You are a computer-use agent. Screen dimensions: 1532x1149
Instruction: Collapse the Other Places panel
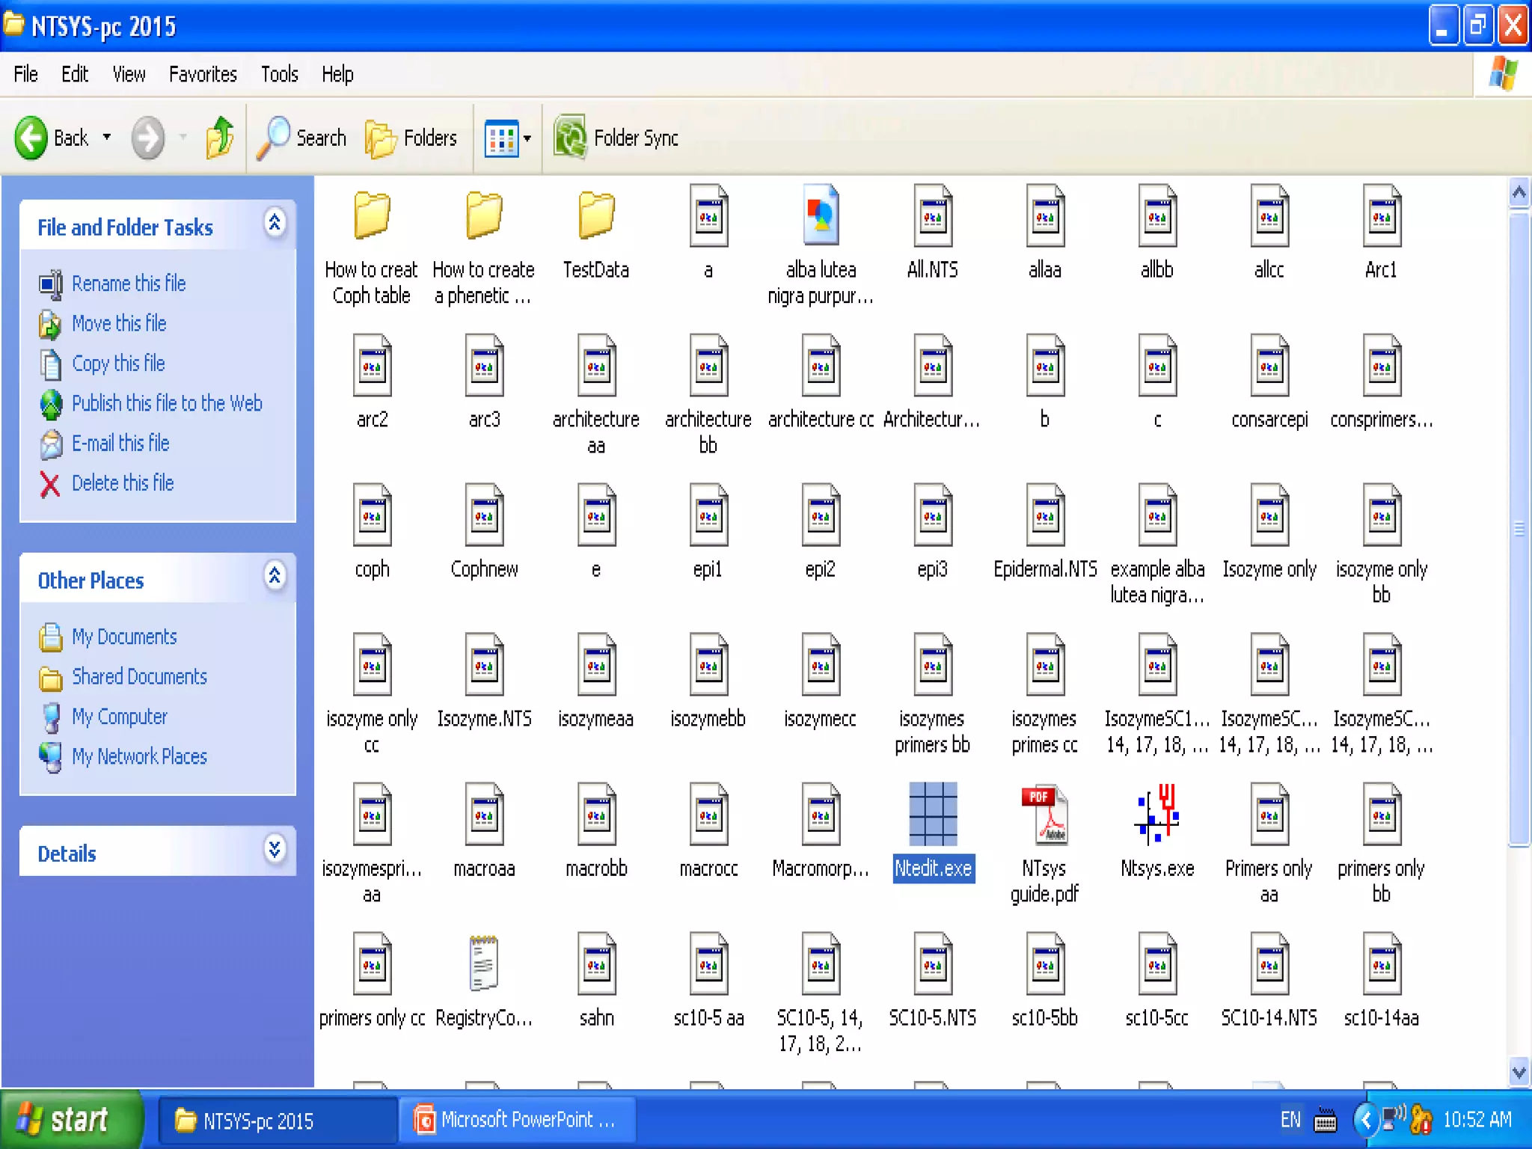pyautogui.click(x=275, y=576)
